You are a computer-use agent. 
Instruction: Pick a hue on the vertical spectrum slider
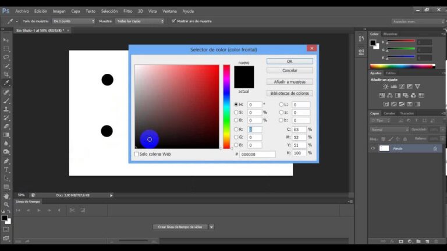[226, 107]
